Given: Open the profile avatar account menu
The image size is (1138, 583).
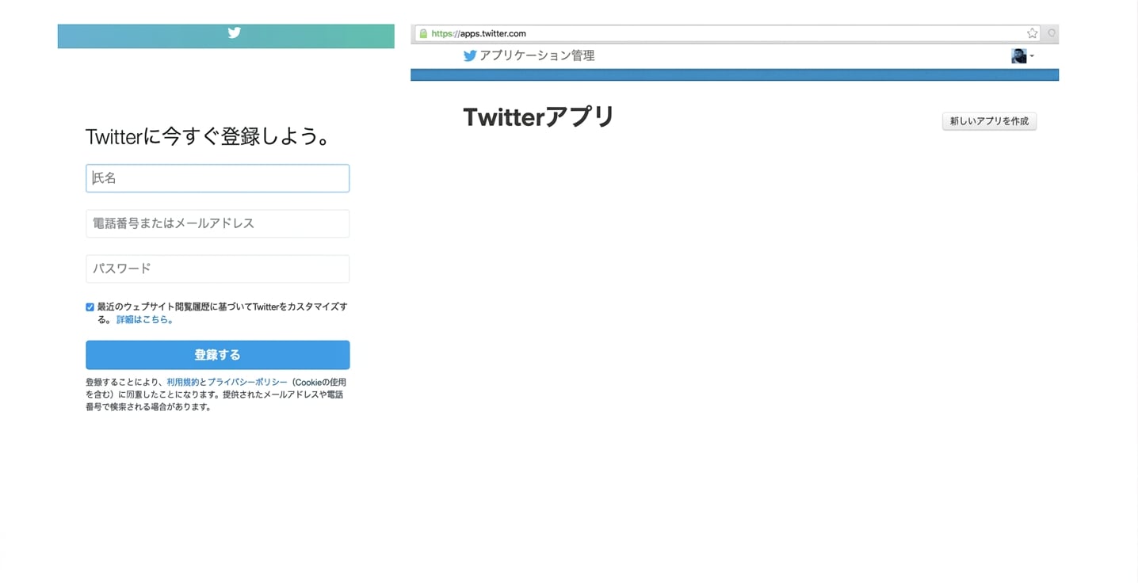Looking at the screenshot, I should (1022, 55).
